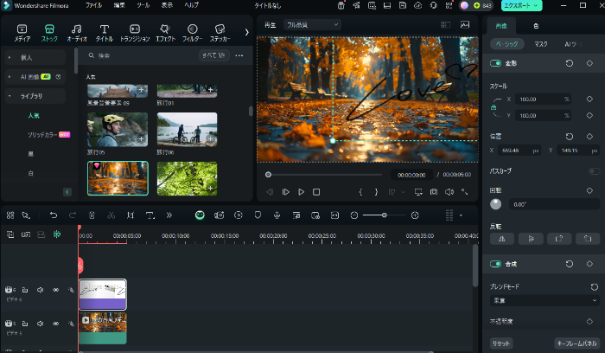Play the preview video
The height and width of the screenshot is (353, 605).
pos(301,192)
